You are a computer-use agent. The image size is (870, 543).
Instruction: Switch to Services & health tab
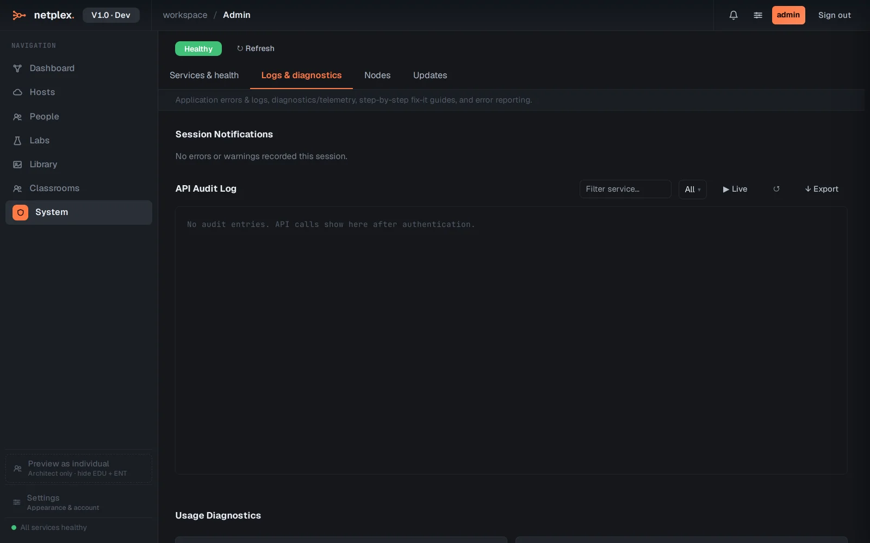204,75
